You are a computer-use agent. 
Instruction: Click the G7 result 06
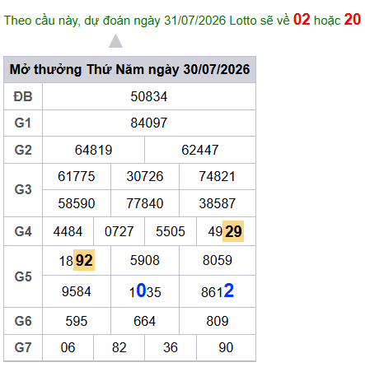[x=68, y=348]
